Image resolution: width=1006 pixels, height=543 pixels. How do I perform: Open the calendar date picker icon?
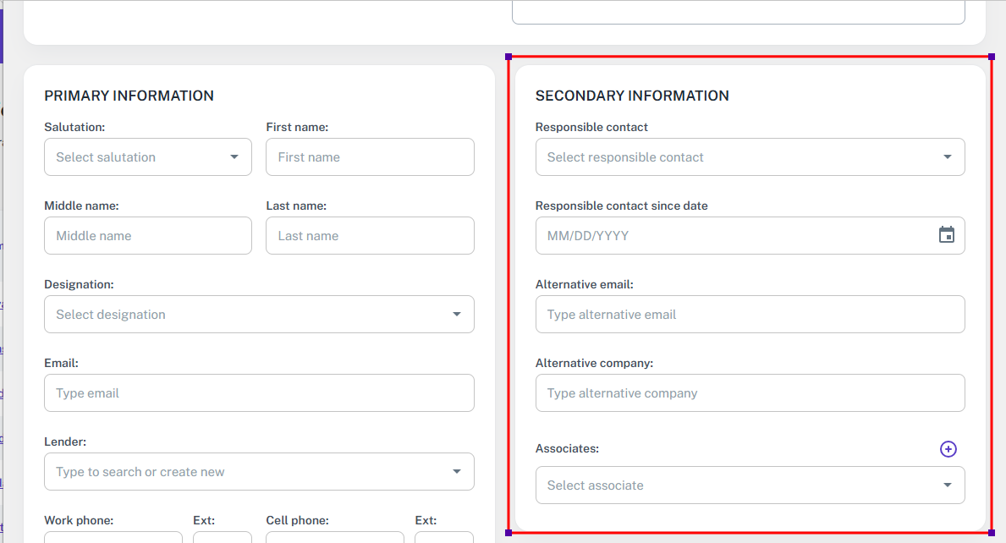point(946,235)
